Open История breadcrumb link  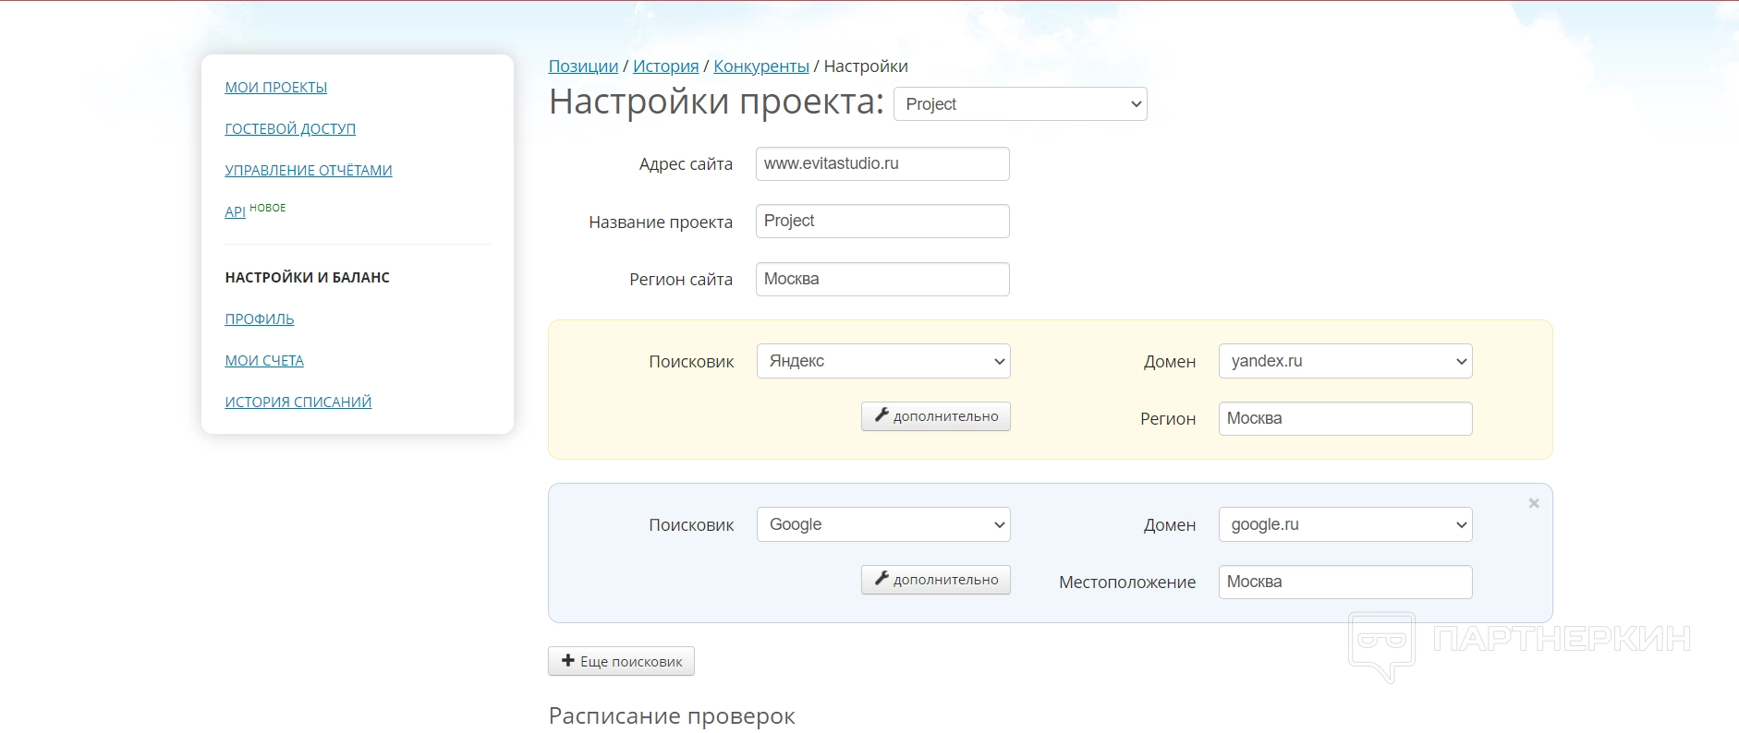pos(665,66)
